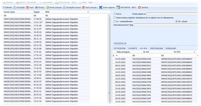Open KPO/KPOK - BDO from toolbar
This screenshot has width=201, height=106.
pos(126,8)
